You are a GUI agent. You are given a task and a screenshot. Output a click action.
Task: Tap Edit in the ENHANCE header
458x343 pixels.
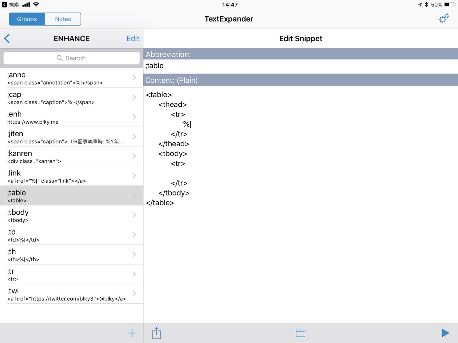(x=133, y=38)
